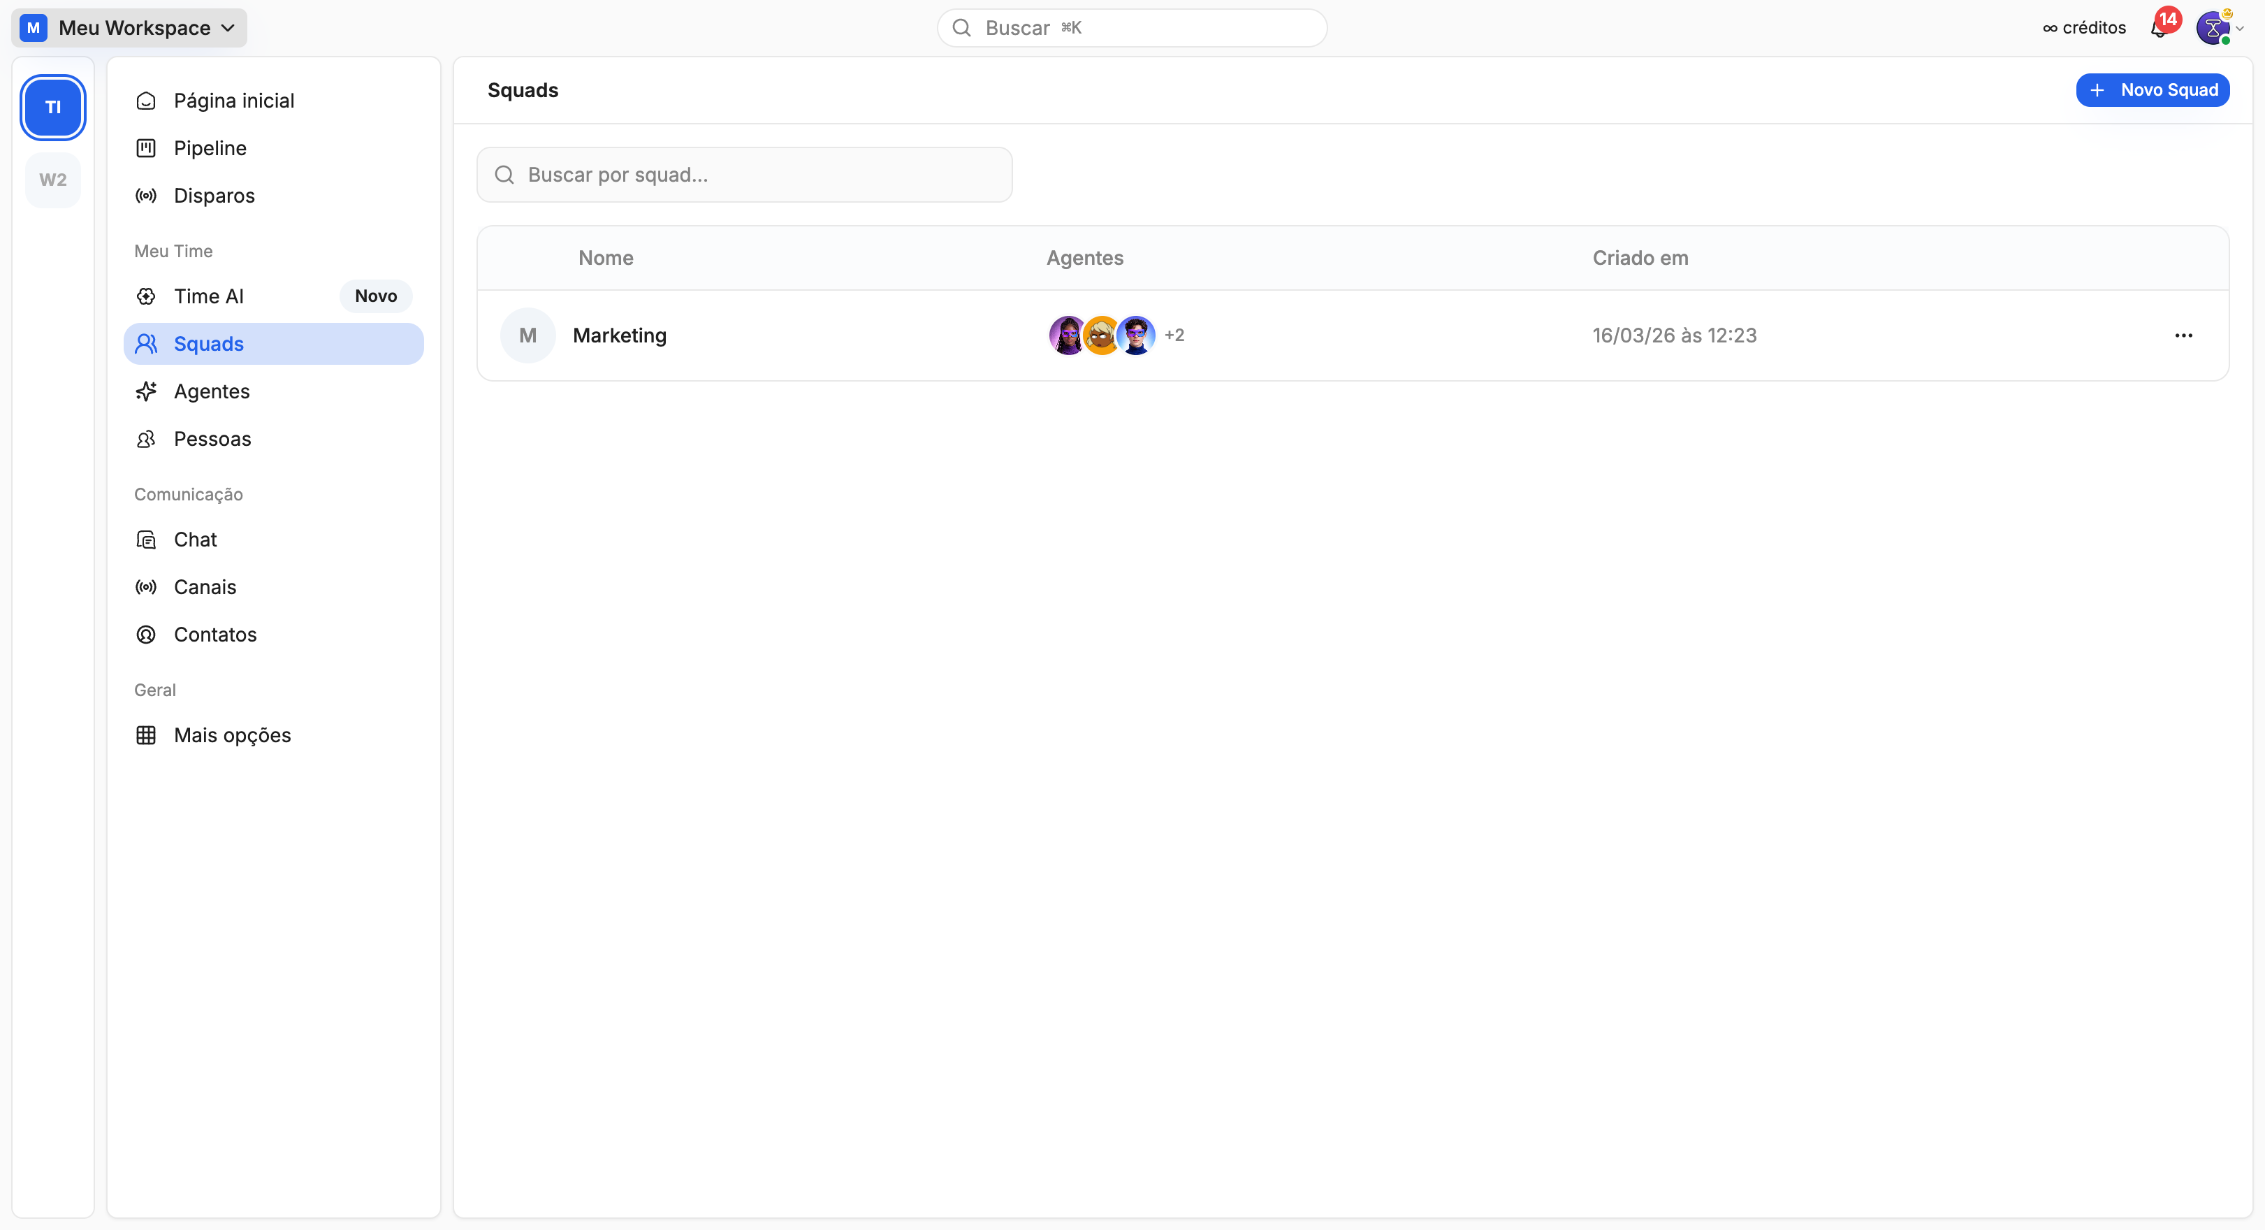This screenshot has height=1230, width=2265.
Task: Open the Marketing row three-dots menu
Action: click(2183, 336)
